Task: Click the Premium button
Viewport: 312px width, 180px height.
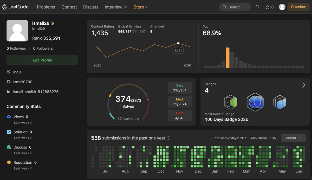Action: [298, 7]
